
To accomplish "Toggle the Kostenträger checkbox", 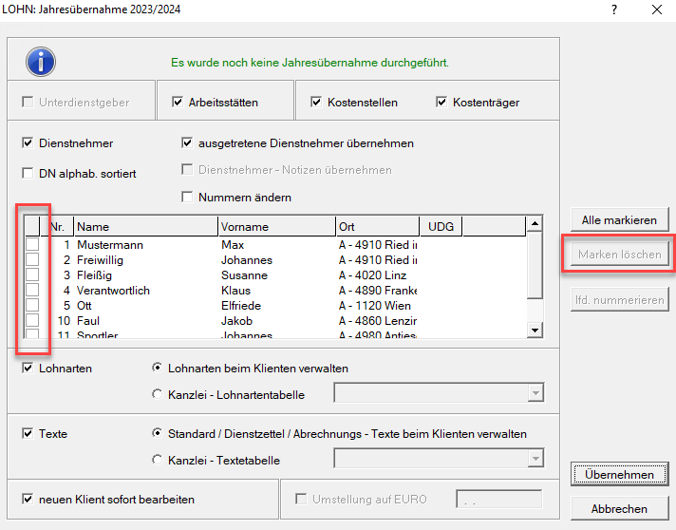I will point(441,103).
